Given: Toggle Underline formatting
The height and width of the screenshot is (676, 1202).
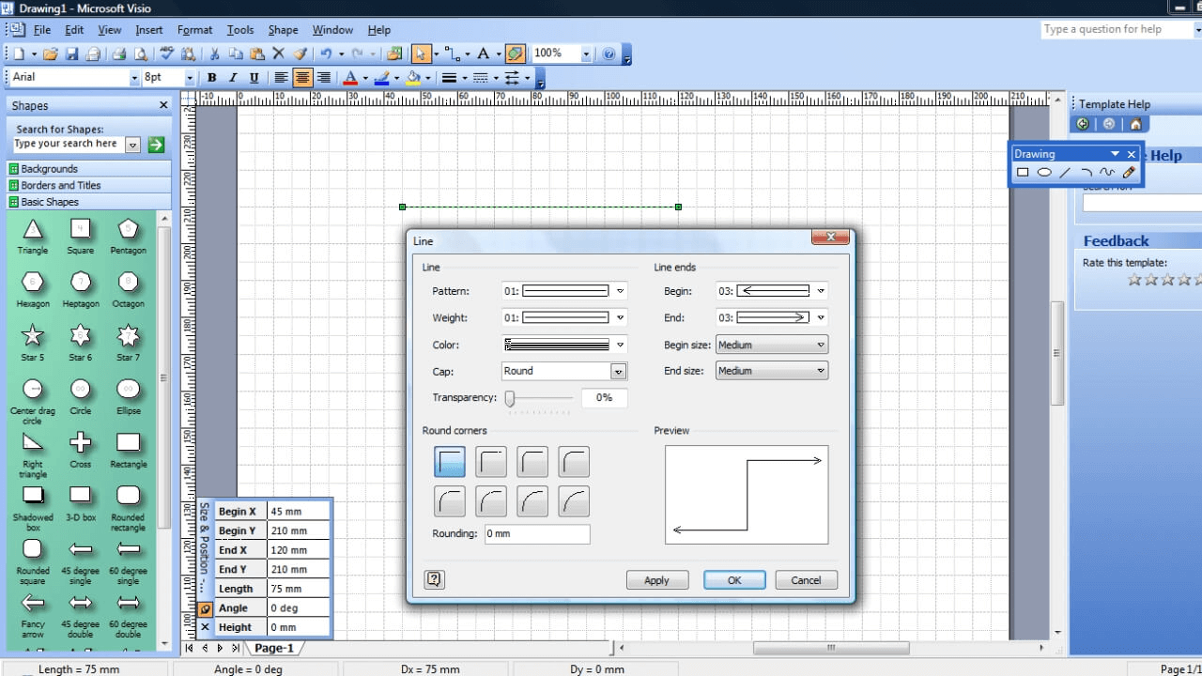Looking at the screenshot, I should (x=255, y=78).
